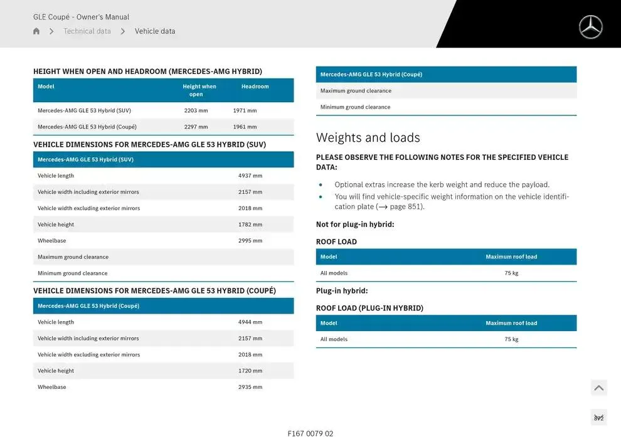This screenshot has width=621, height=439.
Task: Click the document code F167 0079 02
Action: point(310,433)
